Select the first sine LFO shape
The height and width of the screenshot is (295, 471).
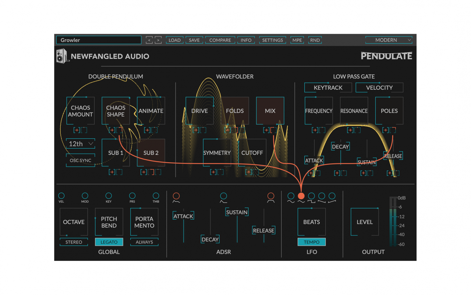[x=291, y=196]
